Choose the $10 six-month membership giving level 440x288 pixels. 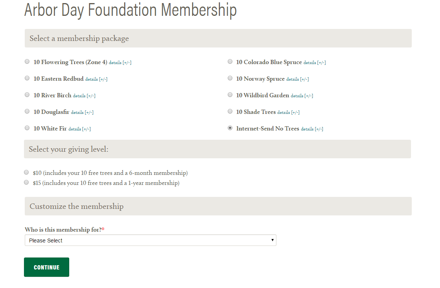coord(26,172)
